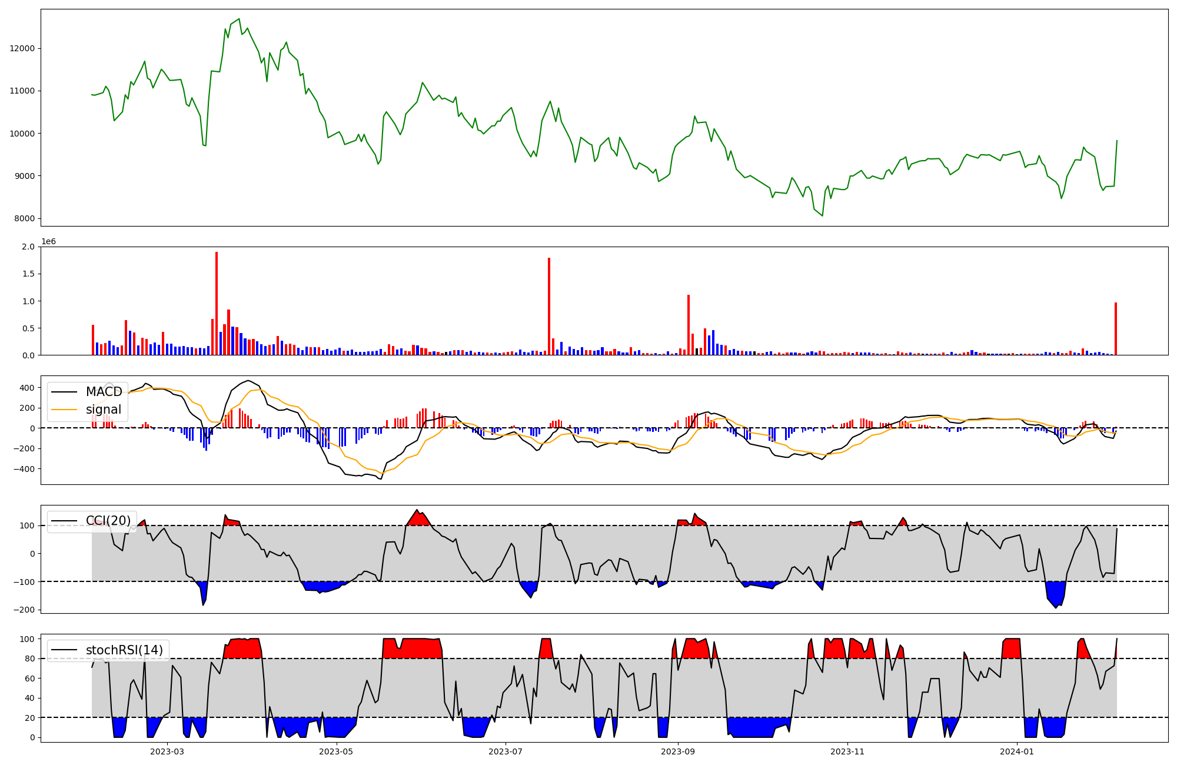The image size is (1177, 765).
Task: Click the CCI(20) legend entry
Action: tap(108, 521)
